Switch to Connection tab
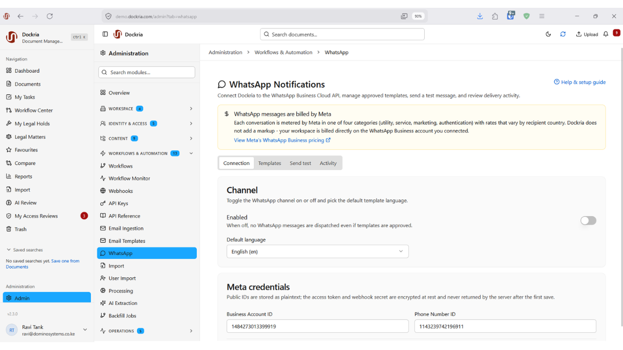623x350 pixels. pyautogui.click(x=236, y=163)
